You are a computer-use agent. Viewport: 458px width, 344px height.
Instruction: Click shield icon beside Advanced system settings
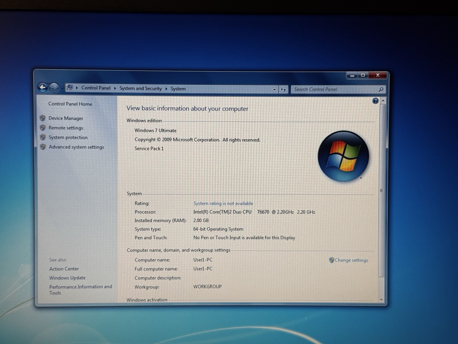click(x=43, y=147)
